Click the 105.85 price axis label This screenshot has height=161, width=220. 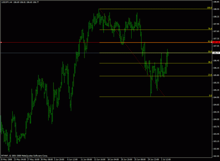pyautogui.click(x=216, y=75)
